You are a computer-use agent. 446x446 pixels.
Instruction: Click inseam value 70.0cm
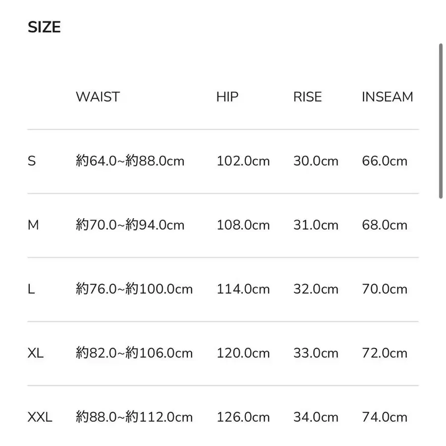[385, 289]
